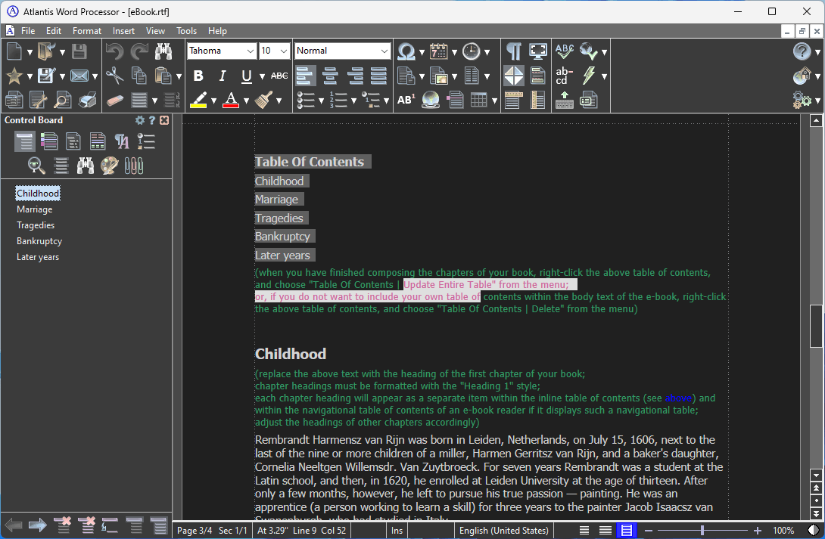Screen dimensions: 825x539
Task: Set paragraph alignment to justified
Action: point(379,76)
